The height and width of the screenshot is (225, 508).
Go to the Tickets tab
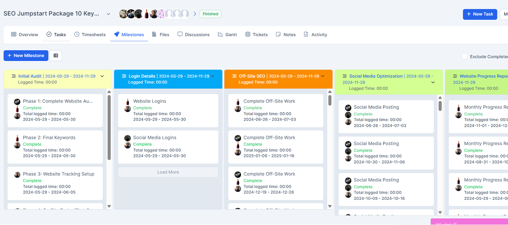click(256, 34)
